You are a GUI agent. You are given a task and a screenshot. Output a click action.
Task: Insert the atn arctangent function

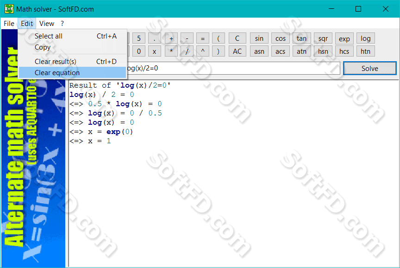[x=301, y=51]
